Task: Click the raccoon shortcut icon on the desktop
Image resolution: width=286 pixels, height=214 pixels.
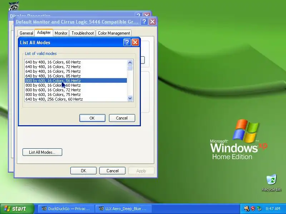Action: 14,6
